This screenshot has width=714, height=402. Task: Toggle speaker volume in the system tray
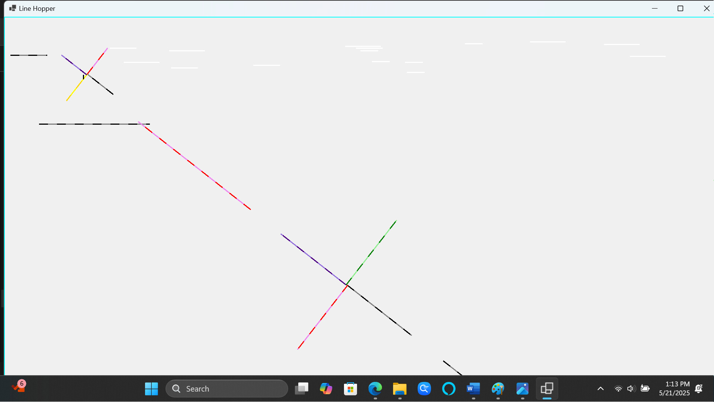pyautogui.click(x=631, y=389)
